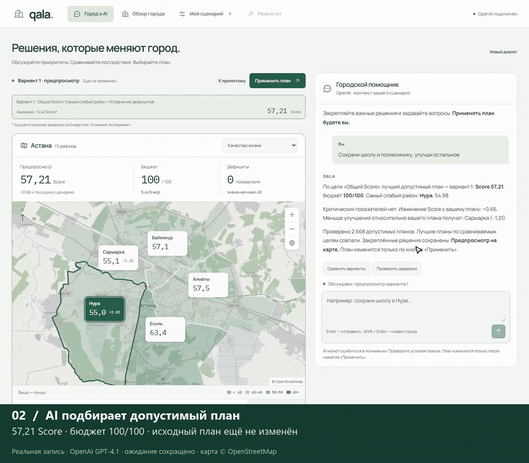The height and width of the screenshot is (463, 529).
Task: Click the Бюджет 100 / 100 value
Action: (156, 180)
